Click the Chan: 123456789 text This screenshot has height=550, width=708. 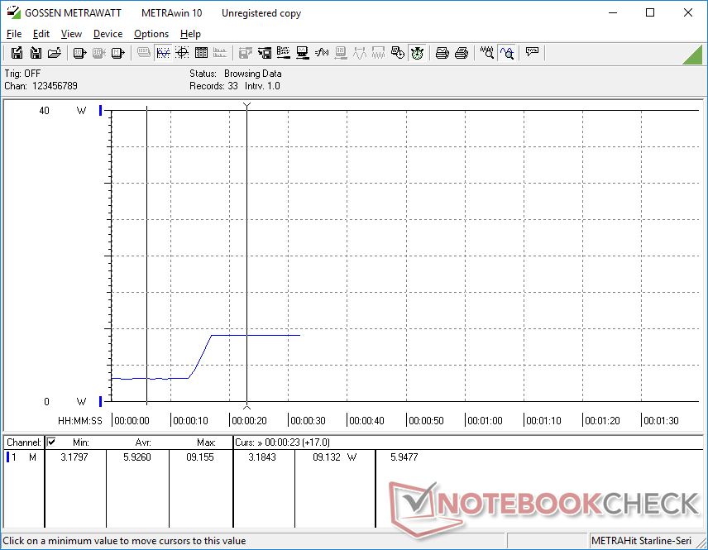click(41, 86)
